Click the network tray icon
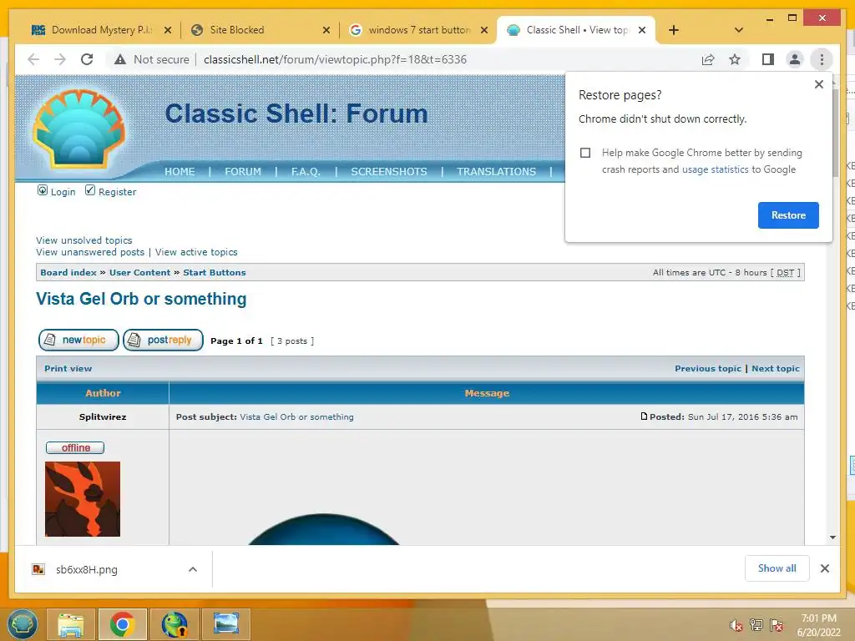855x641 pixels. point(756,625)
